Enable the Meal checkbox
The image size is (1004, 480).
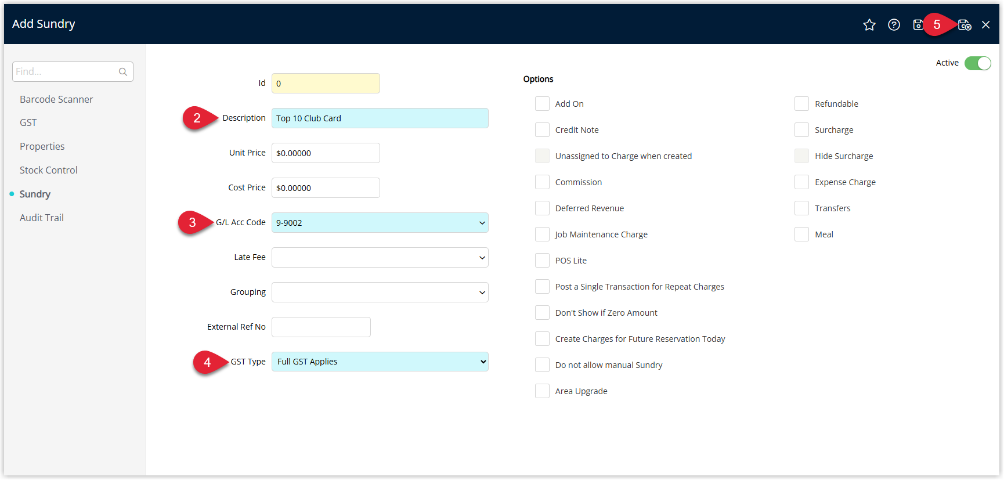(801, 234)
